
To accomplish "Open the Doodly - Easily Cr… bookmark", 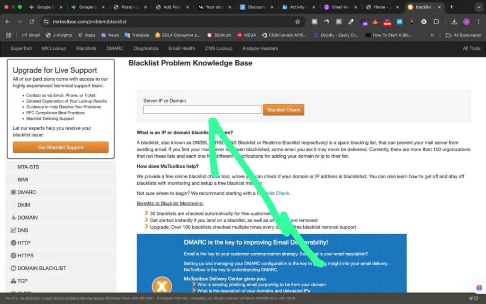I will point(336,35).
